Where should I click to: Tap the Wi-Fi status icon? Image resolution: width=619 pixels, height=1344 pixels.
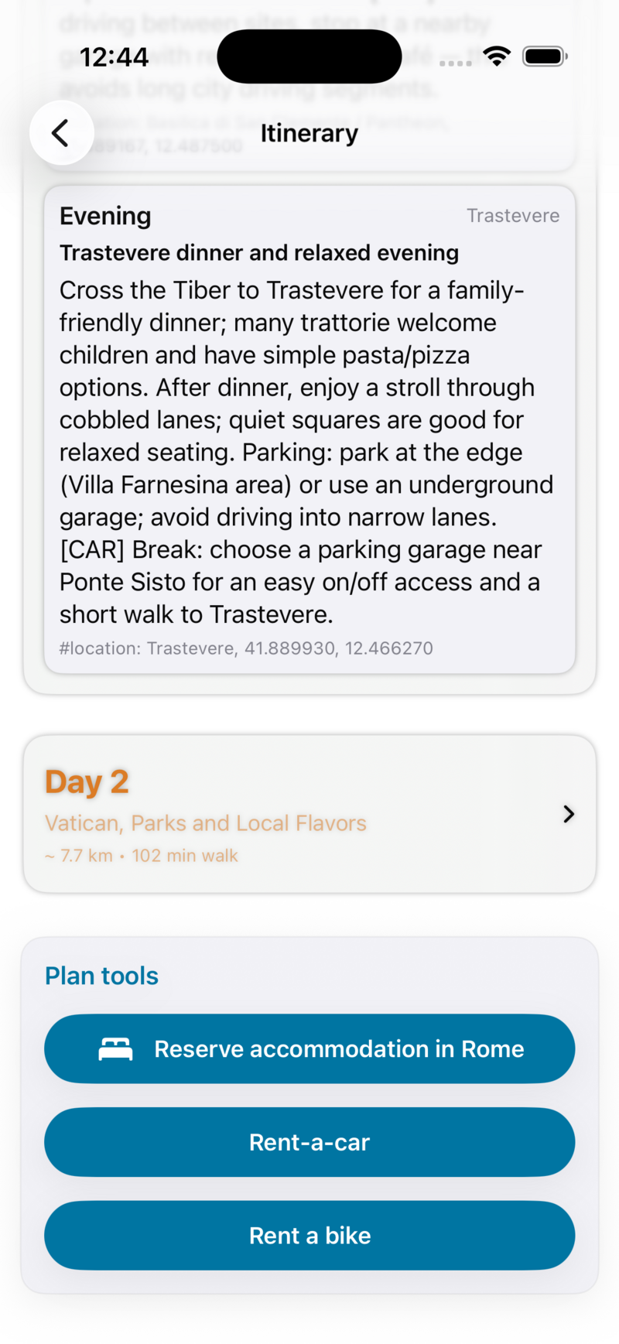coord(497,56)
